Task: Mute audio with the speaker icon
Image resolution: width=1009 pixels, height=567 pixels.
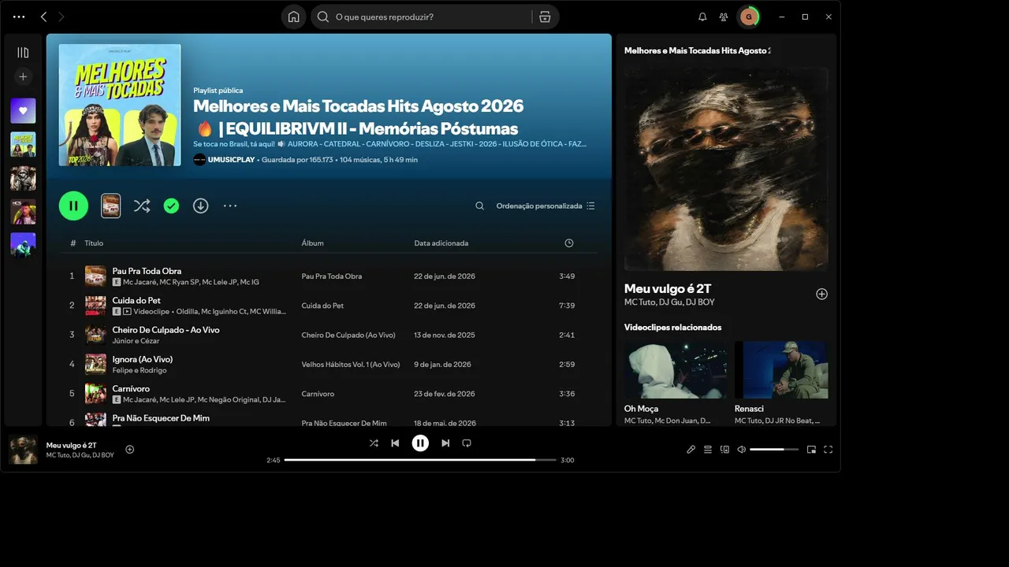Action: (x=741, y=450)
